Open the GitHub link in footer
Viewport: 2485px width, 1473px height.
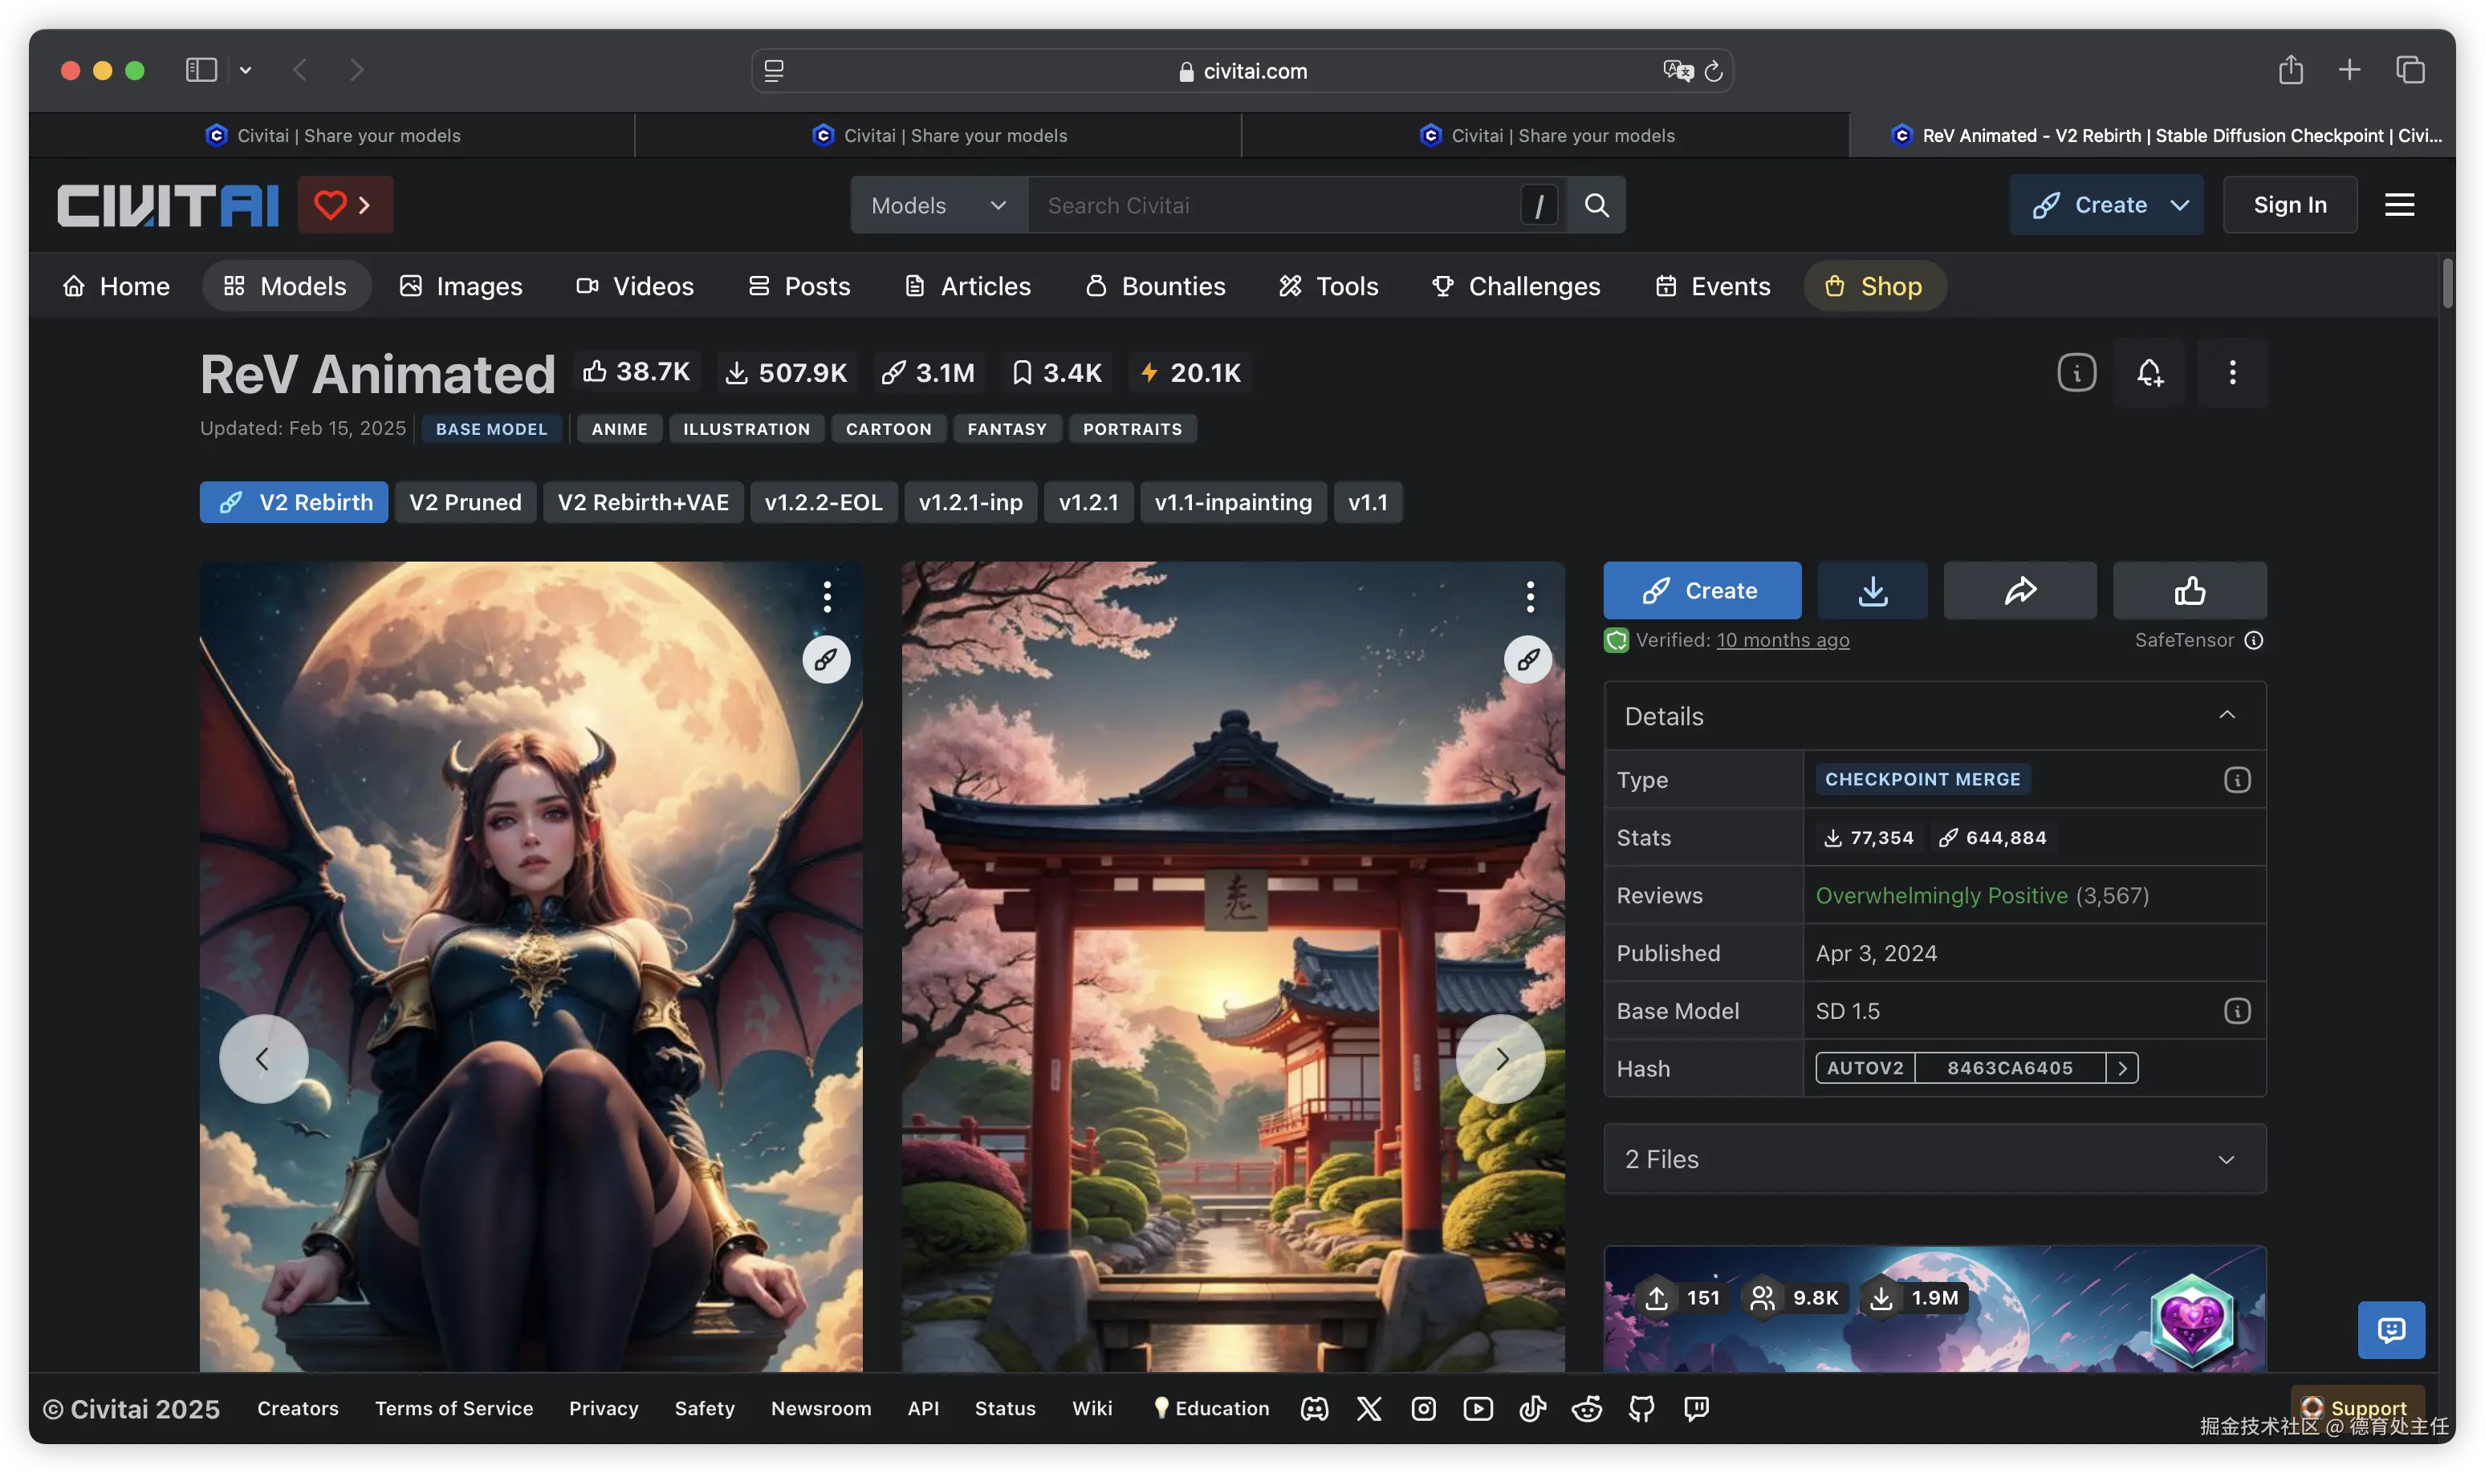[x=1641, y=1407]
